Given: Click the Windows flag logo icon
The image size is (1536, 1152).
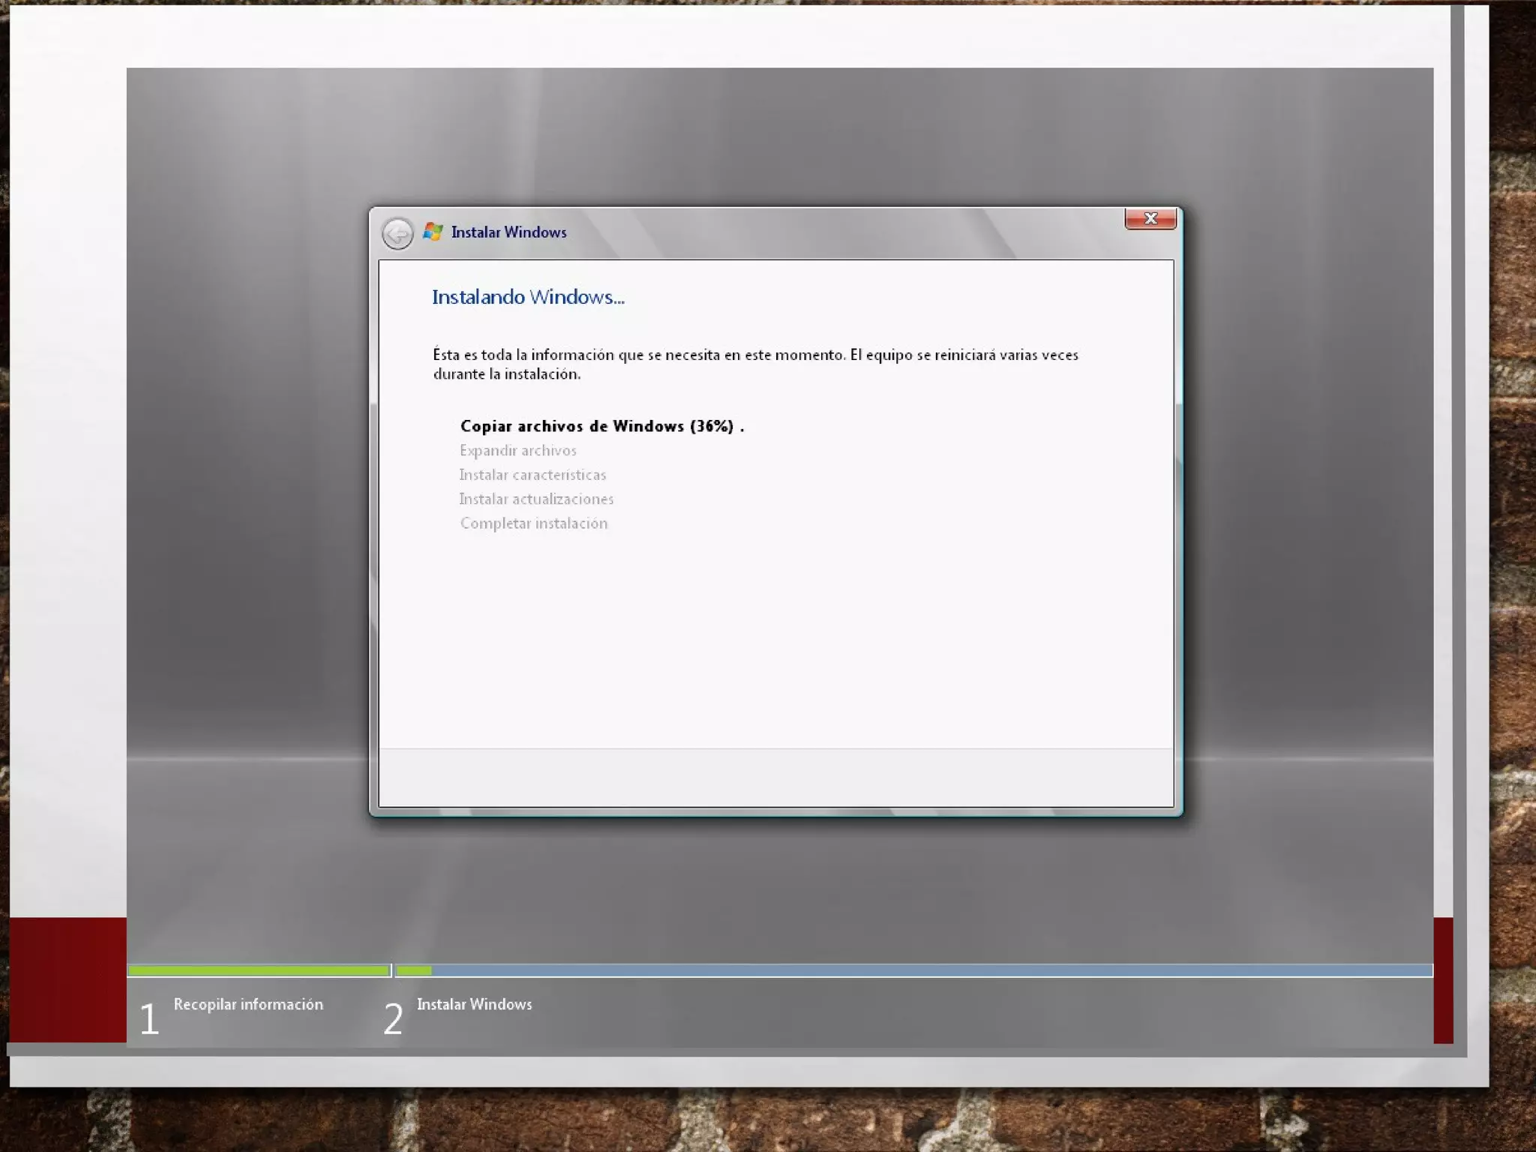Looking at the screenshot, I should [433, 232].
